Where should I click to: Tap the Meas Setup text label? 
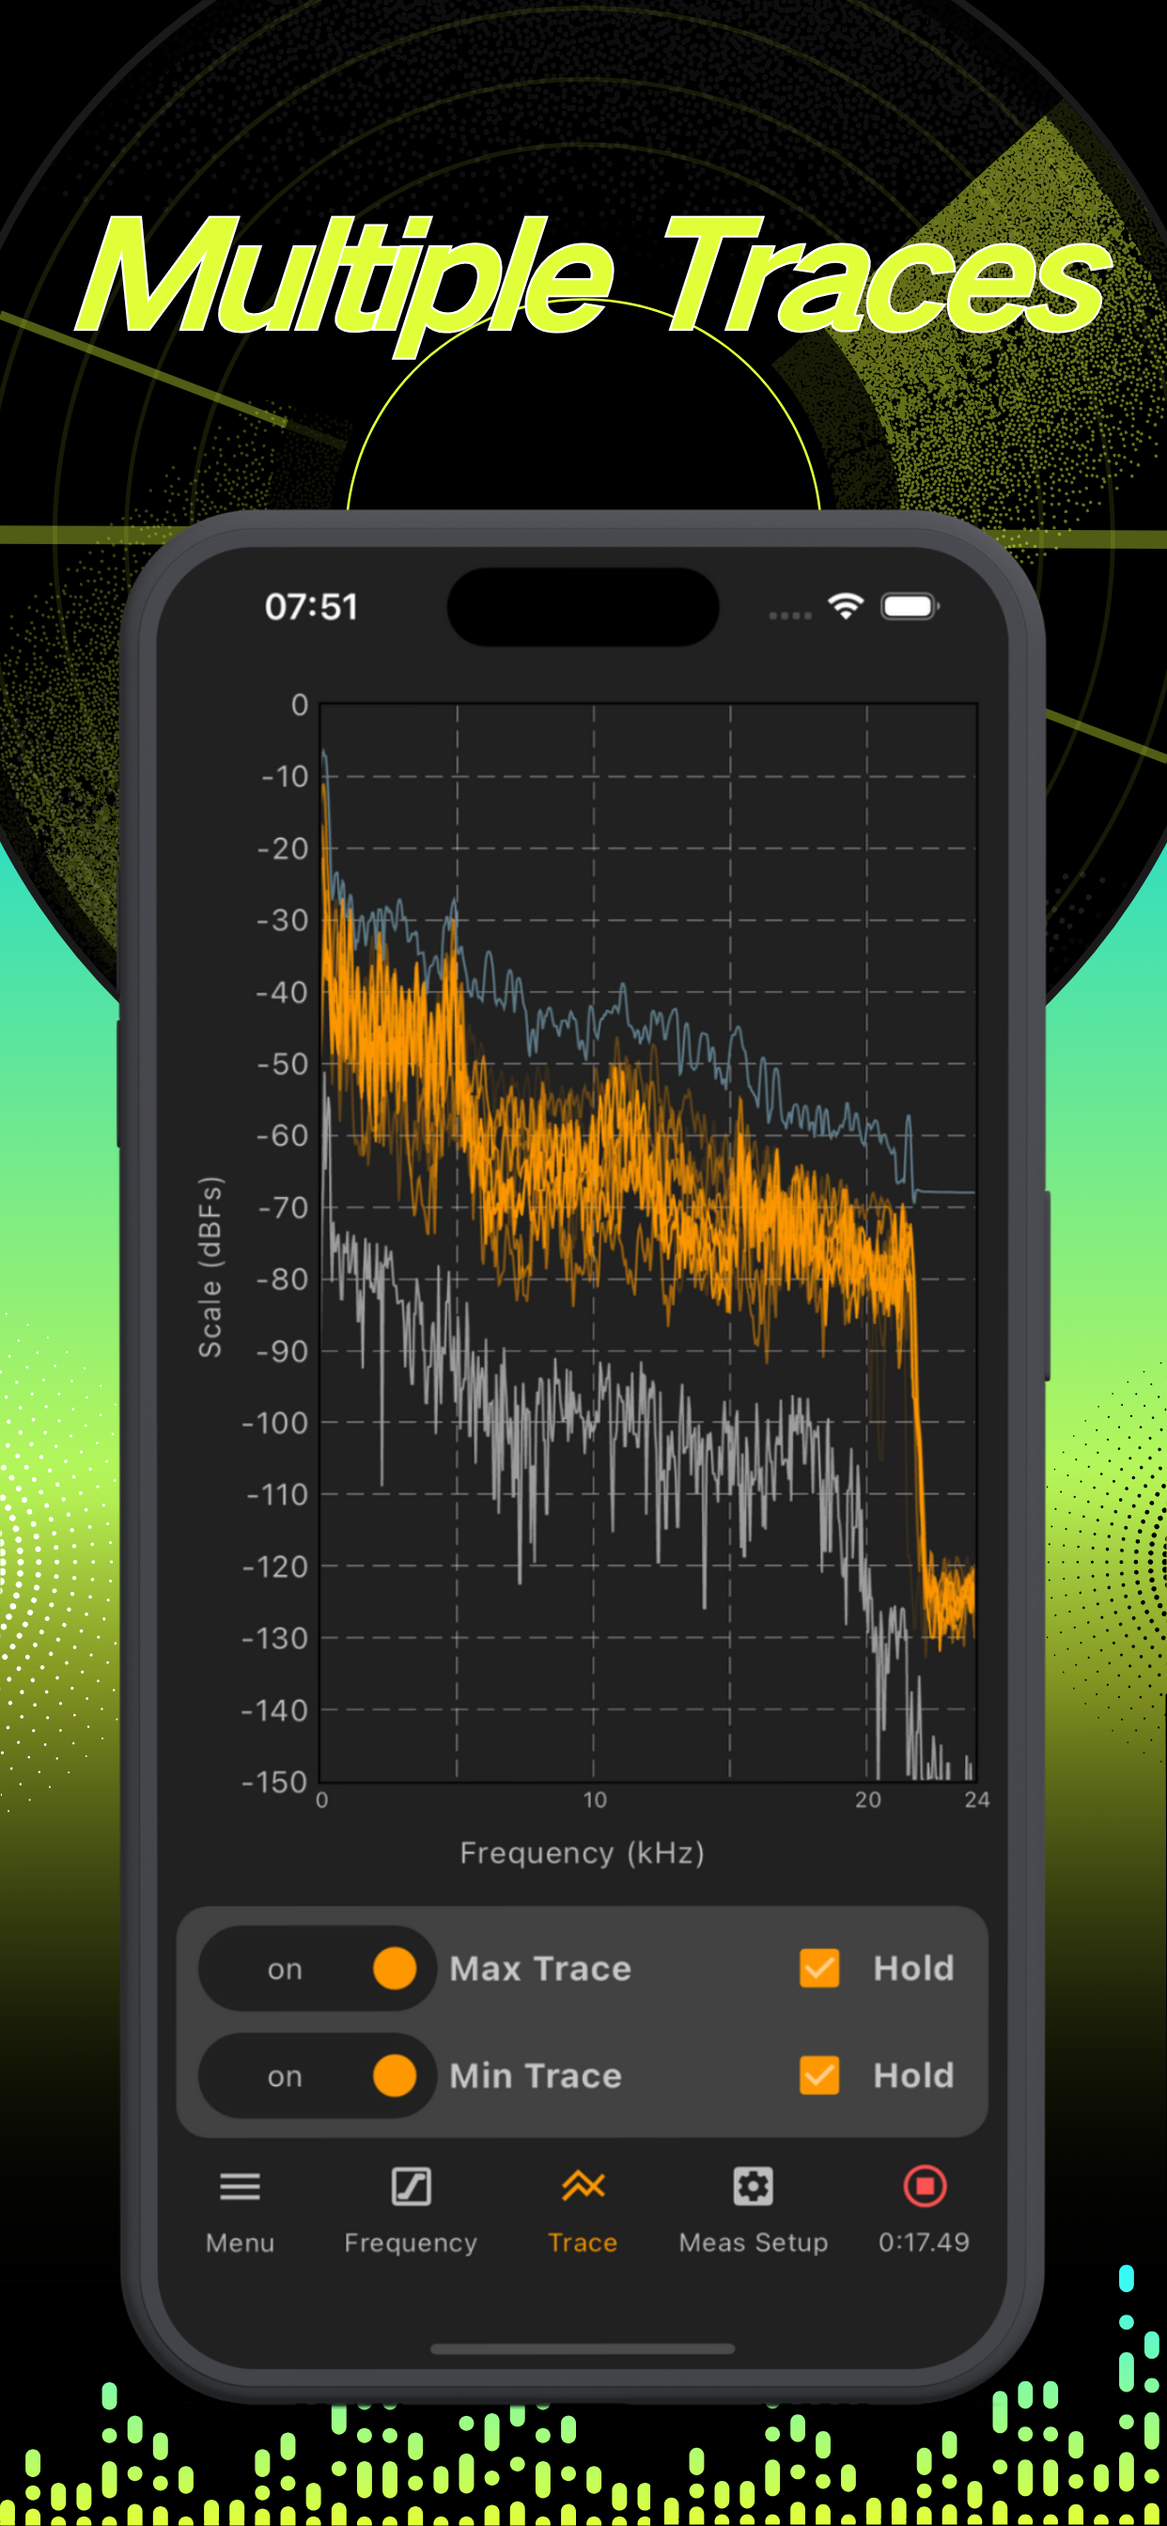coord(754,2242)
